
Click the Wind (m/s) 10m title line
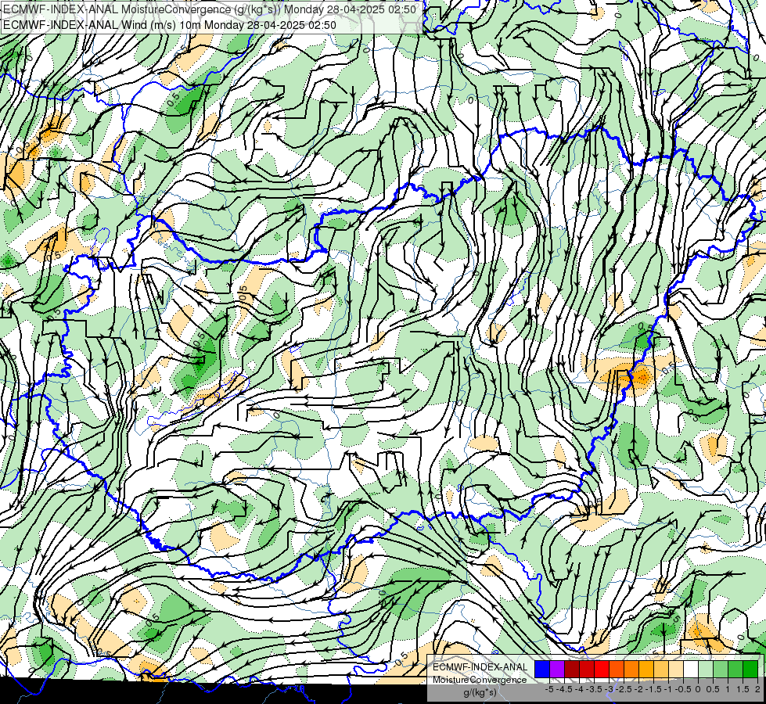tap(170, 24)
